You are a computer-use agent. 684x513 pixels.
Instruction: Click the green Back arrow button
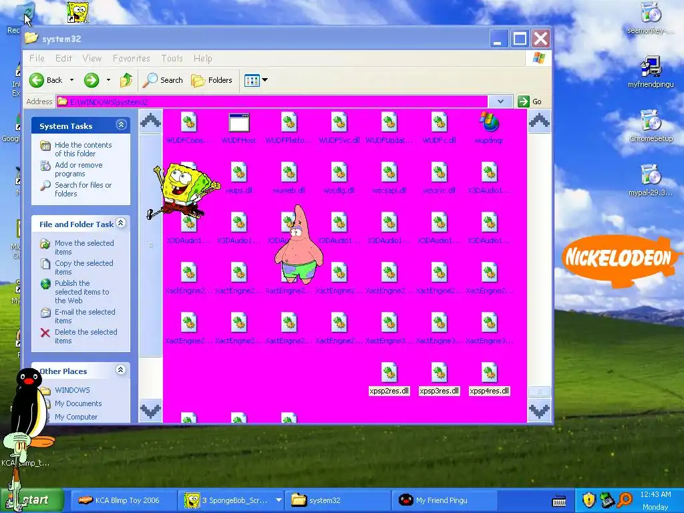[x=37, y=80]
